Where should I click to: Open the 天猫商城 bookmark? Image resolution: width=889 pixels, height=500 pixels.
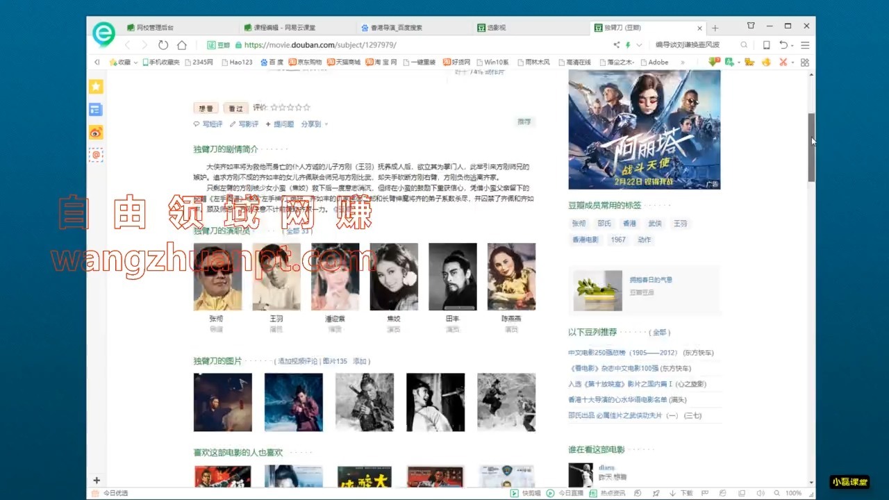[344, 62]
